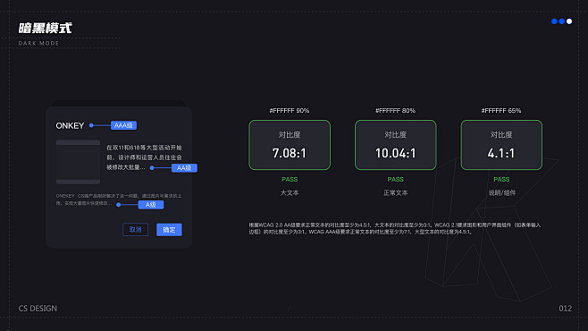Click the gray image placeholder thumbnail

click(x=78, y=162)
